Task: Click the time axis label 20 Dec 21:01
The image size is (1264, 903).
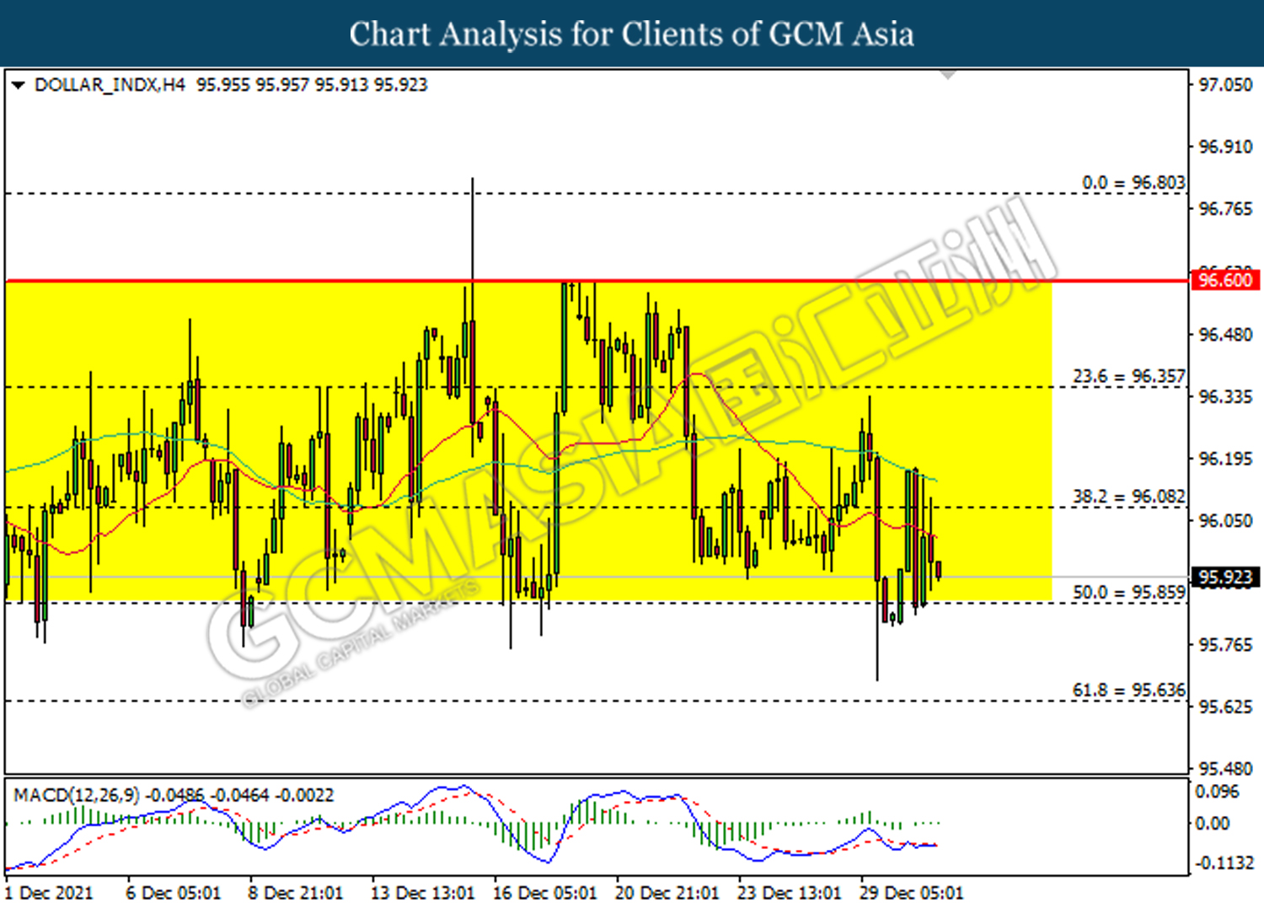Action: pyautogui.click(x=667, y=893)
